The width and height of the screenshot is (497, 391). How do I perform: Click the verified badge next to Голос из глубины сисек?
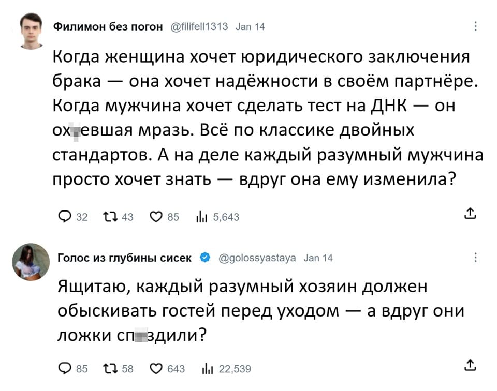coord(204,258)
